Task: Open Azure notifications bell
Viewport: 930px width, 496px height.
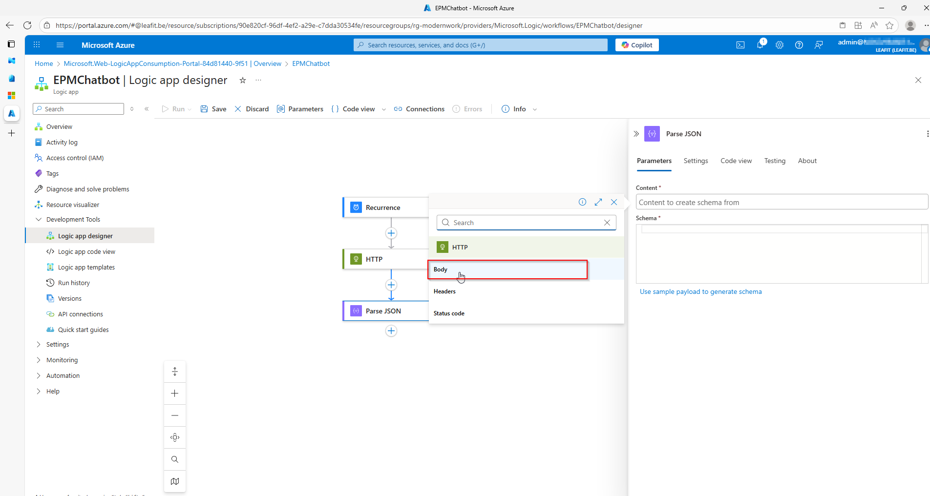Action: (x=761, y=45)
